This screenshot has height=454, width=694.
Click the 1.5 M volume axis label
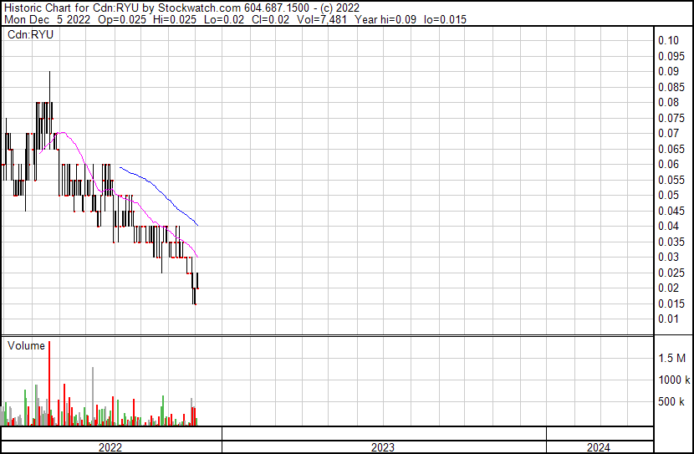coord(672,358)
